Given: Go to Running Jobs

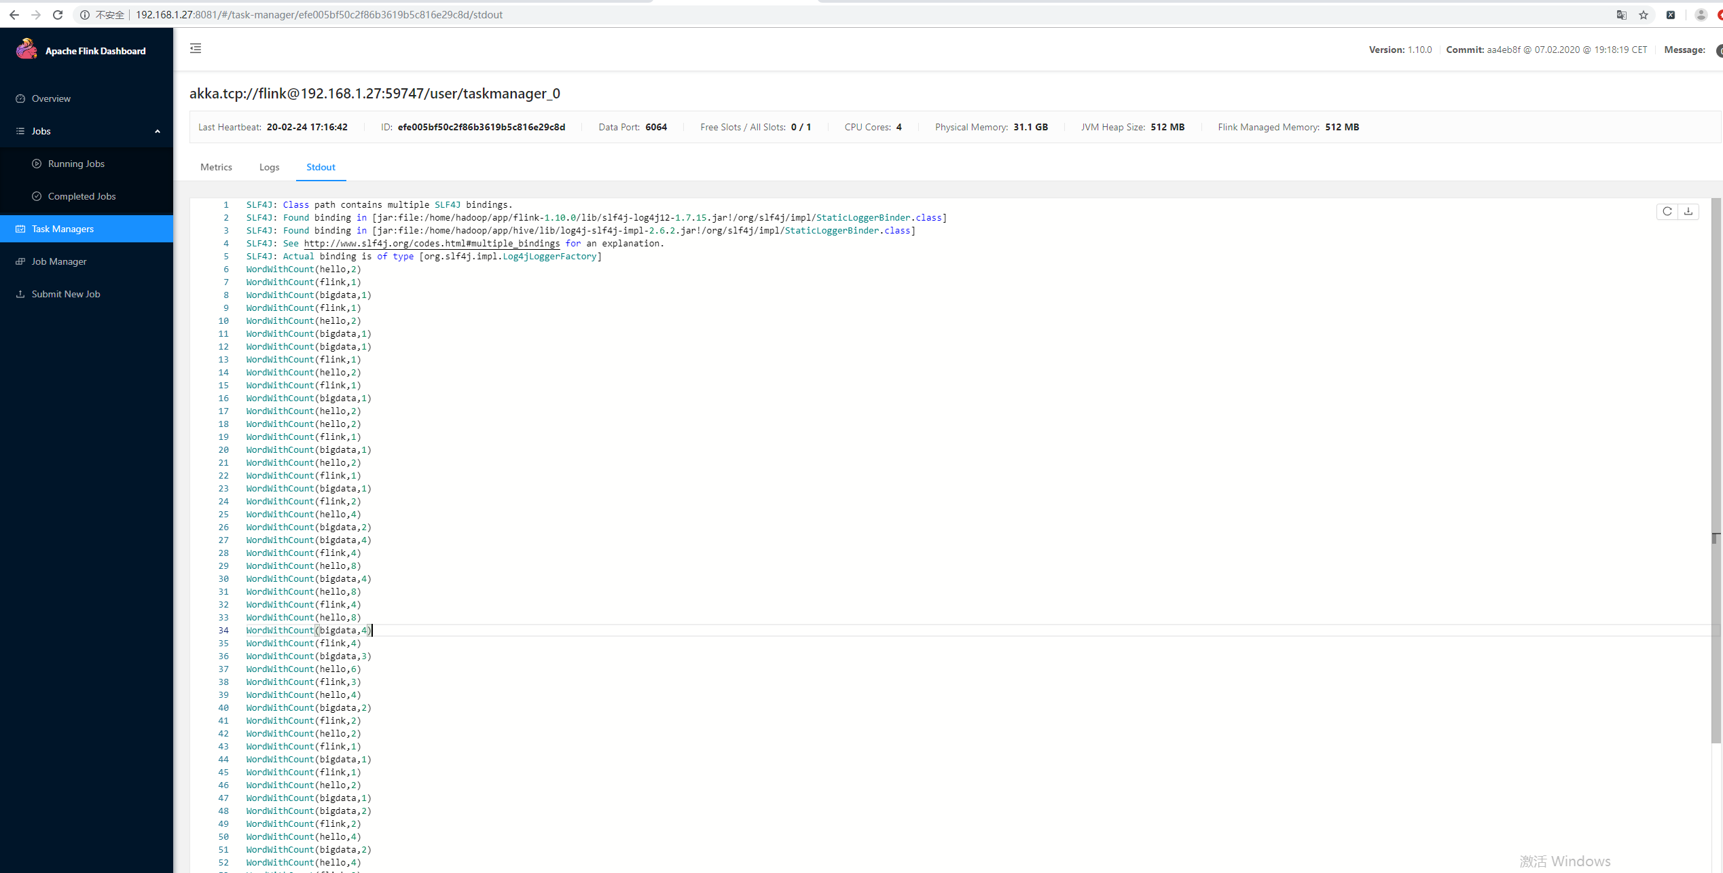Looking at the screenshot, I should pyautogui.click(x=76, y=164).
